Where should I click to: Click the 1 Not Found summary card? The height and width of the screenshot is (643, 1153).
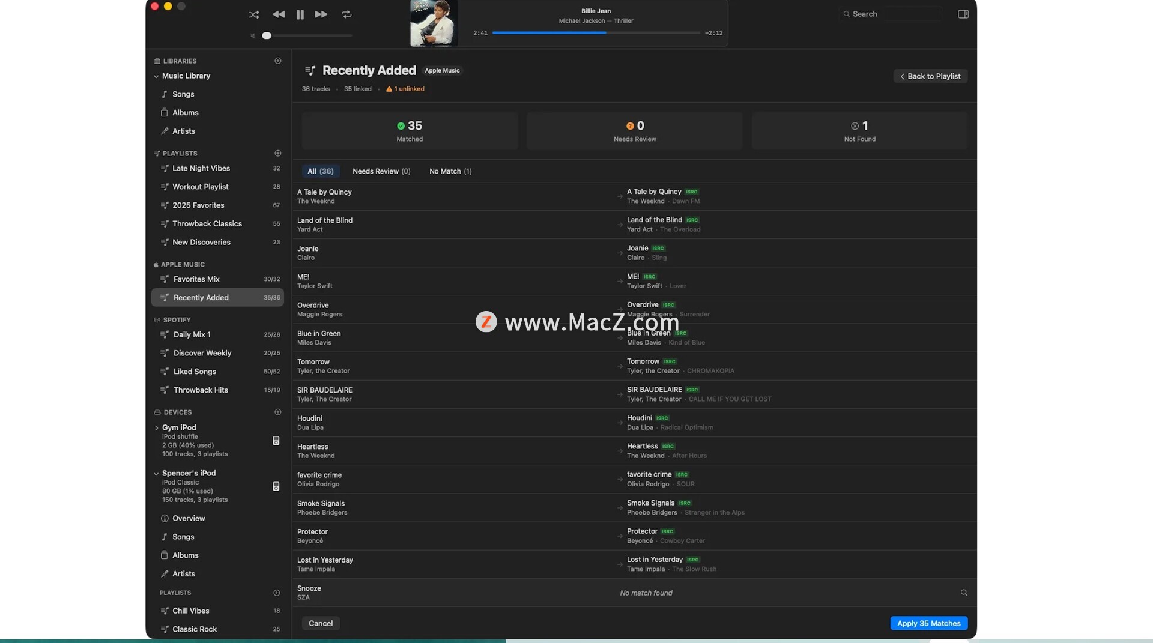pos(859,131)
